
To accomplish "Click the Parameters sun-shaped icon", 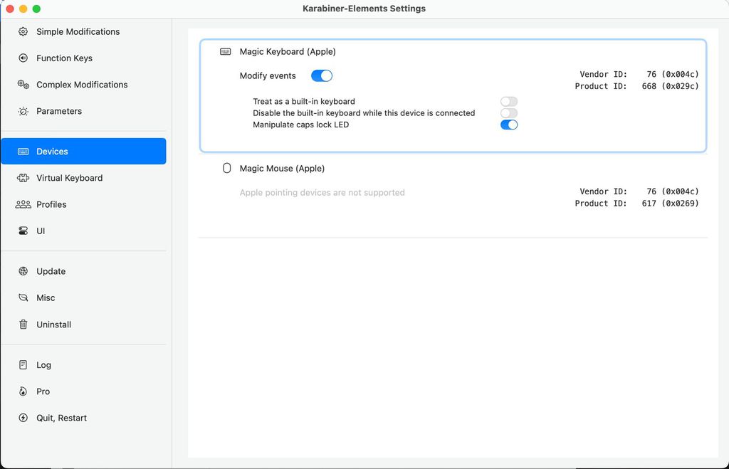I will [23, 112].
